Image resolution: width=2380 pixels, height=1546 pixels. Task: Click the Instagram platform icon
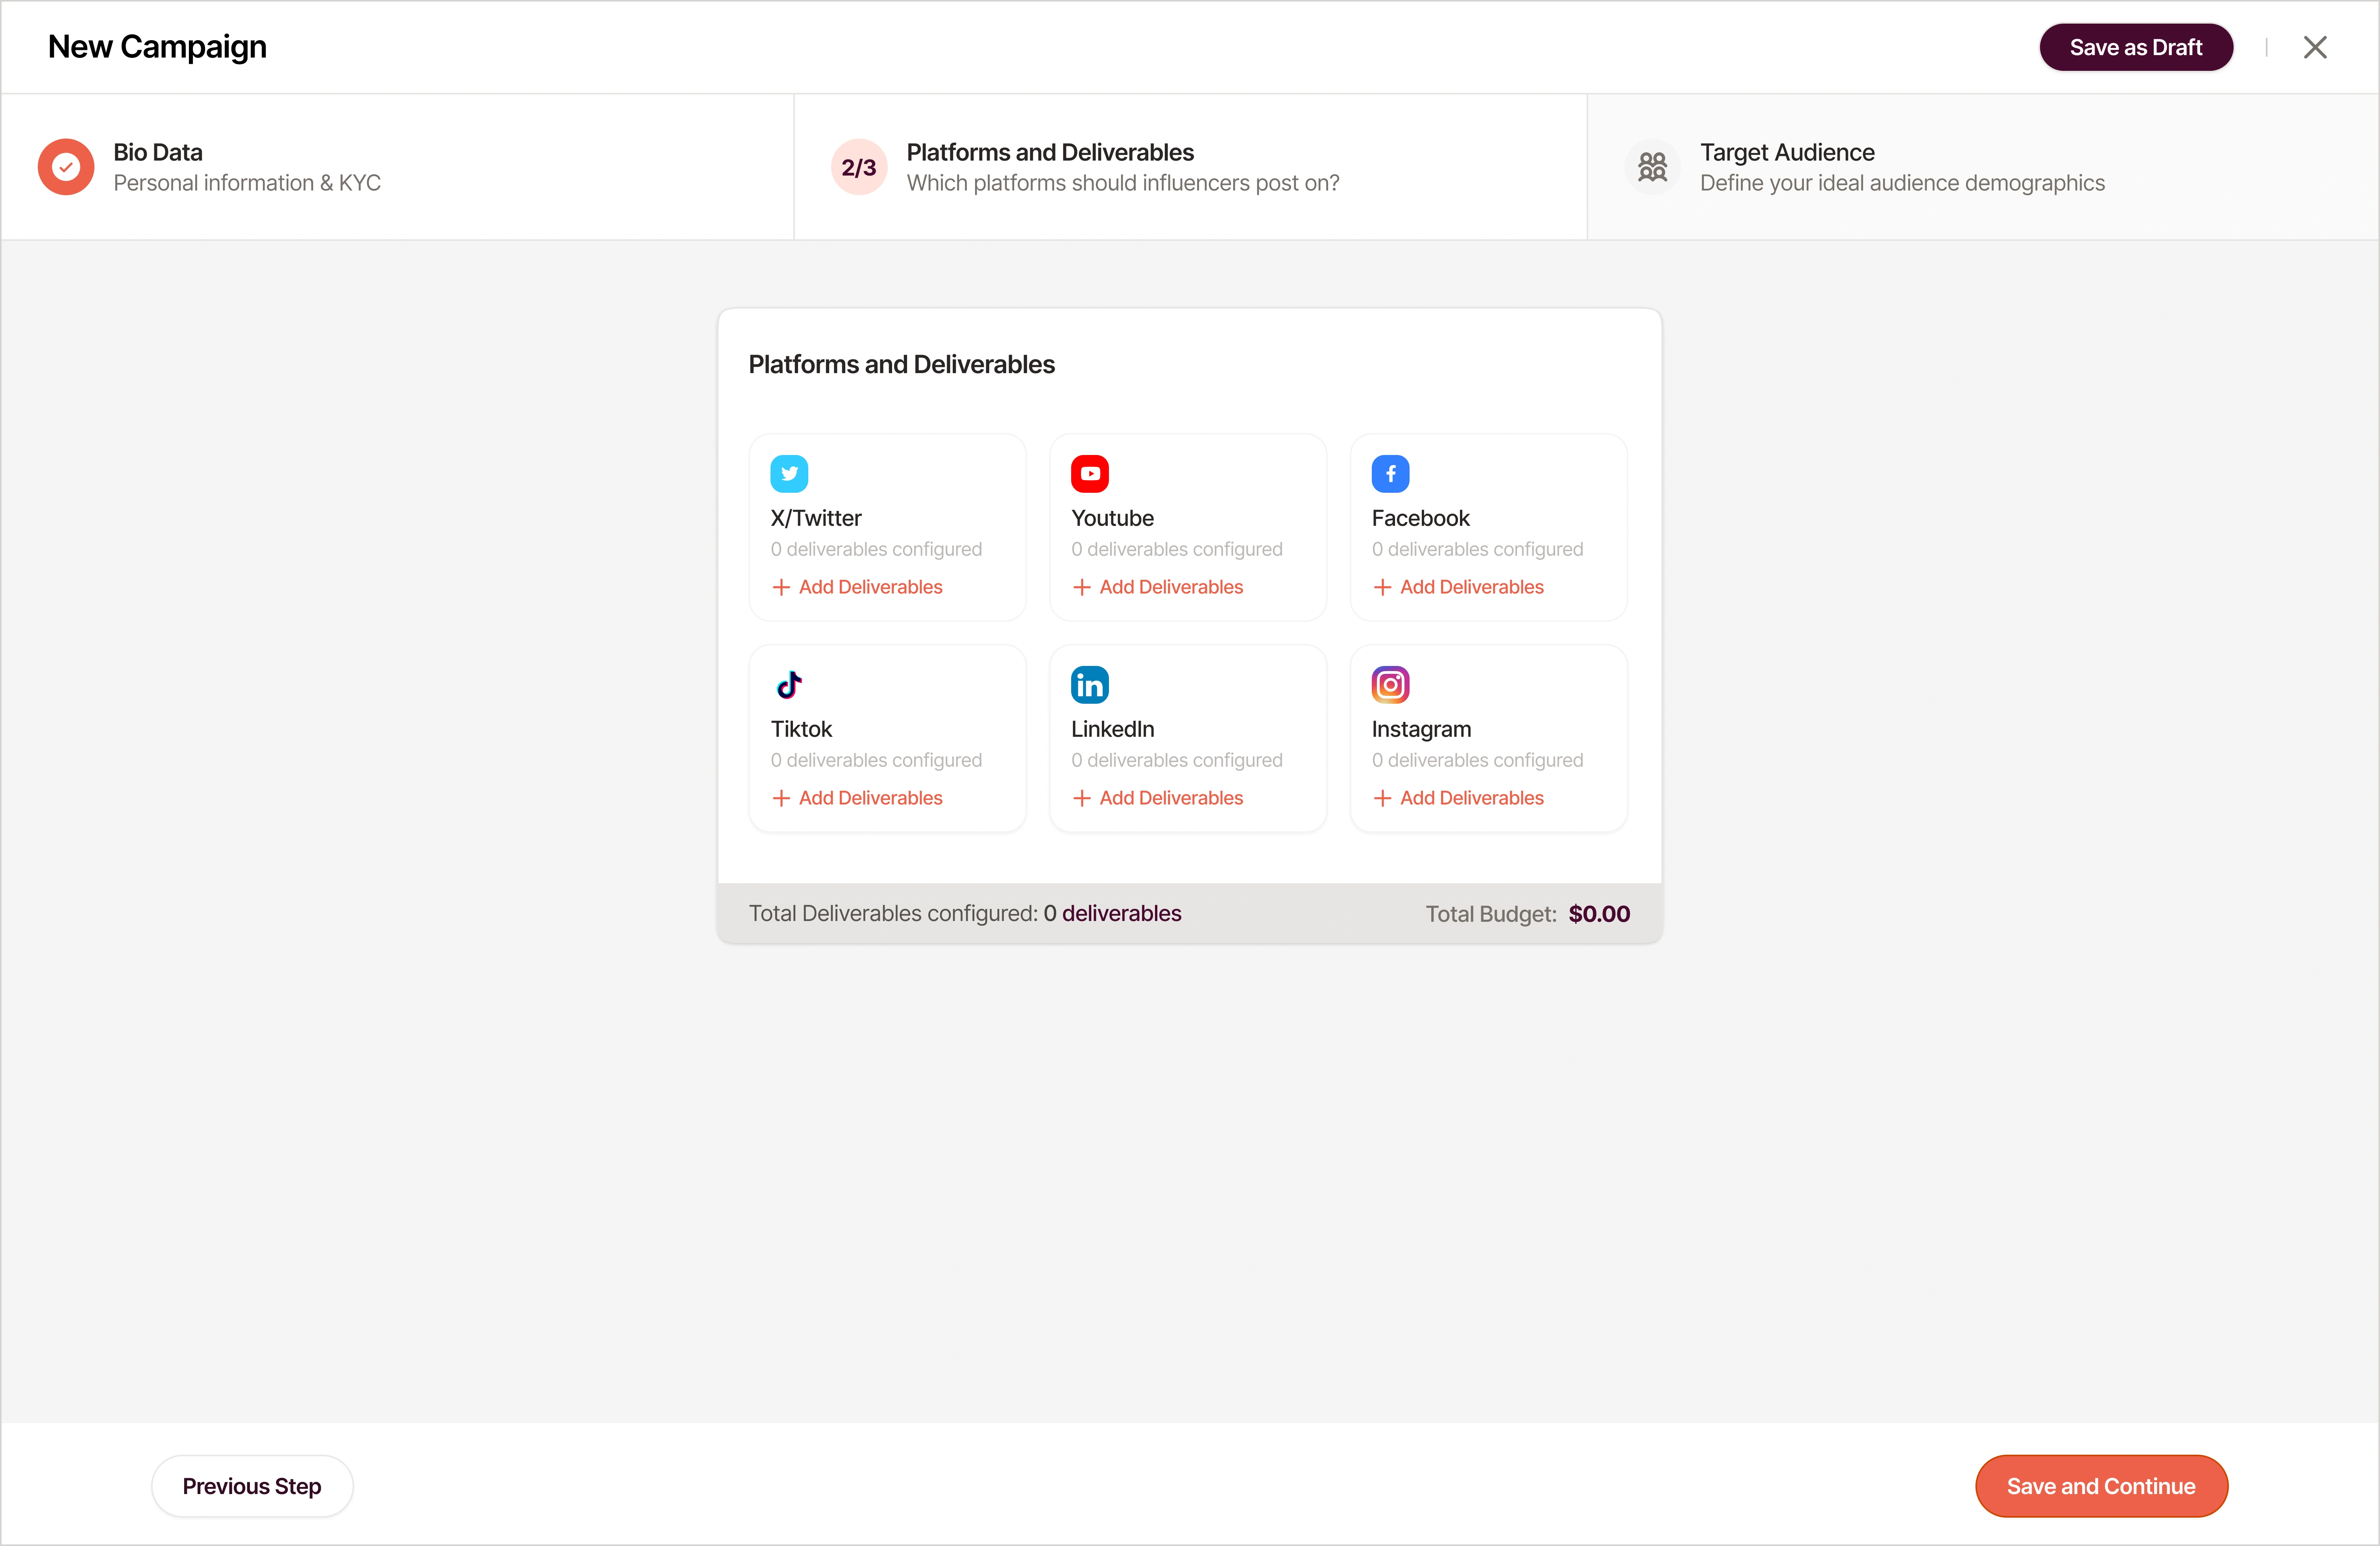click(x=1390, y=685)
